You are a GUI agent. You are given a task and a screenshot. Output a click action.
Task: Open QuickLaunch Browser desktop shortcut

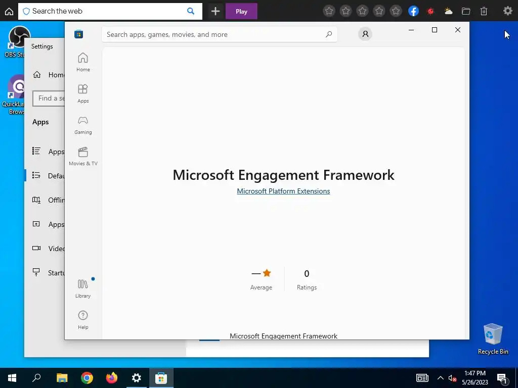point(14,94)
